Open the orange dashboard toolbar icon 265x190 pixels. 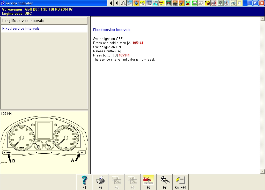click(175, 3)
